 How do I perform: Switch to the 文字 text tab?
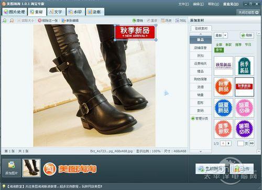(x=56, y=12)
